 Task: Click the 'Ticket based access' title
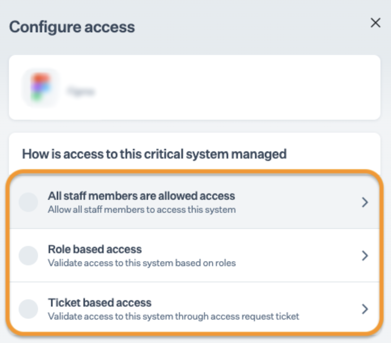(x=100, y=303)
